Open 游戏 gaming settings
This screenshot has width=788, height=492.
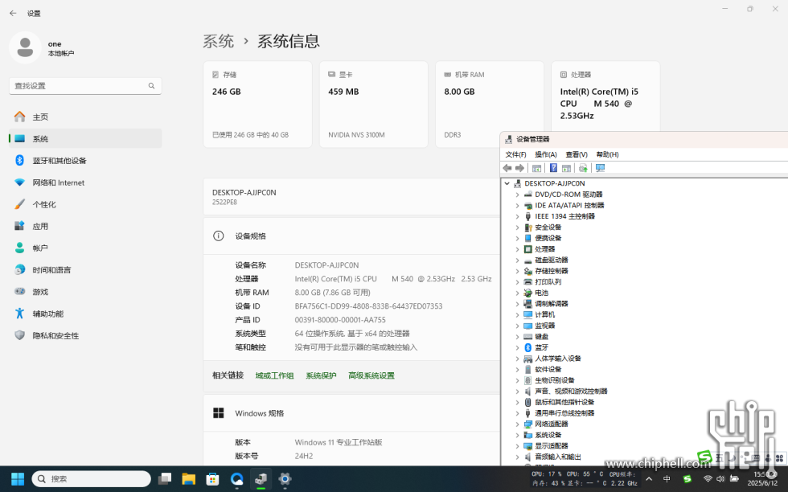(x=85, y=292)
